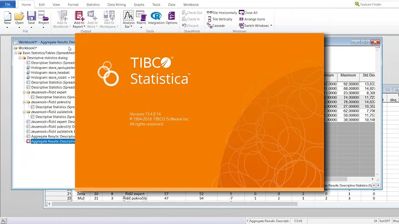Click Add to Report icon
The width and height of the screenshot is (399, 224).
(79, 16)
